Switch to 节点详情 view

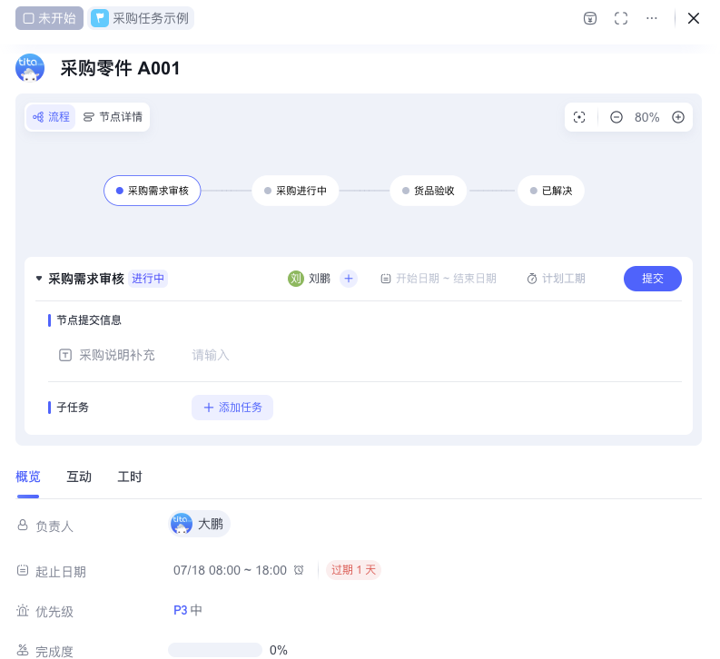click(x=113, y=117)
